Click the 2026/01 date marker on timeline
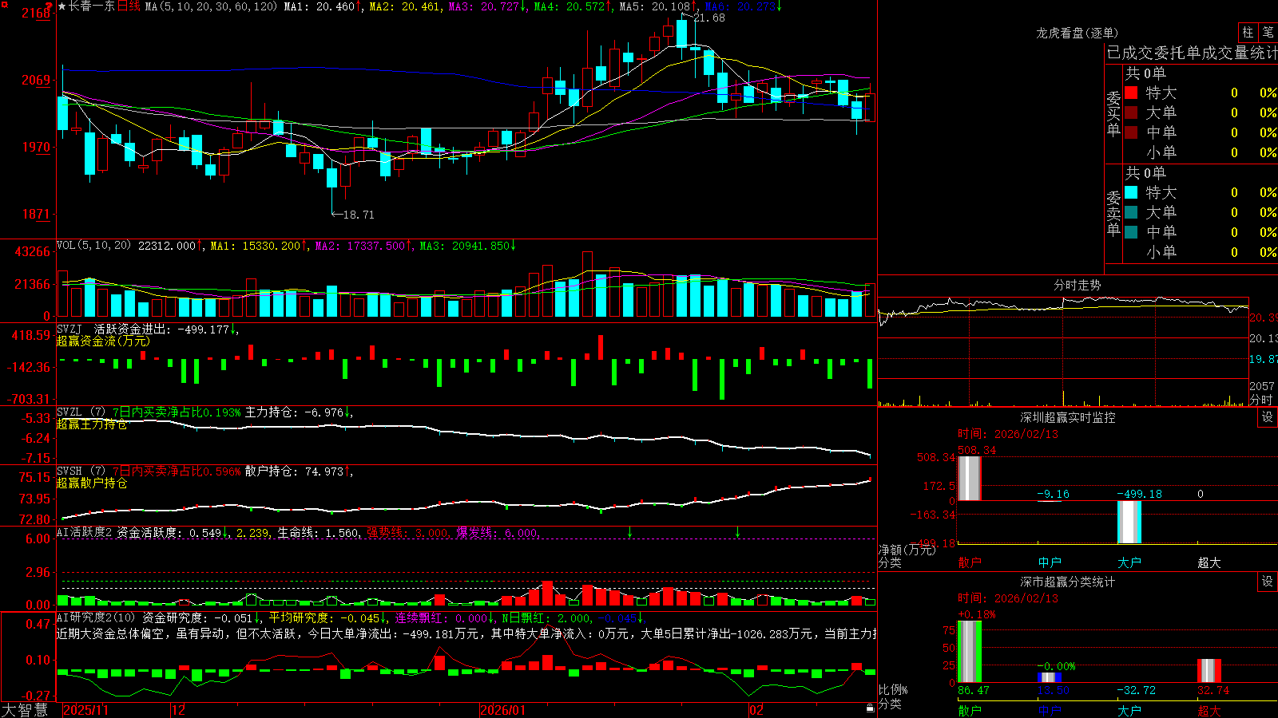The image size is (1278, 718). tap(503, 710)
